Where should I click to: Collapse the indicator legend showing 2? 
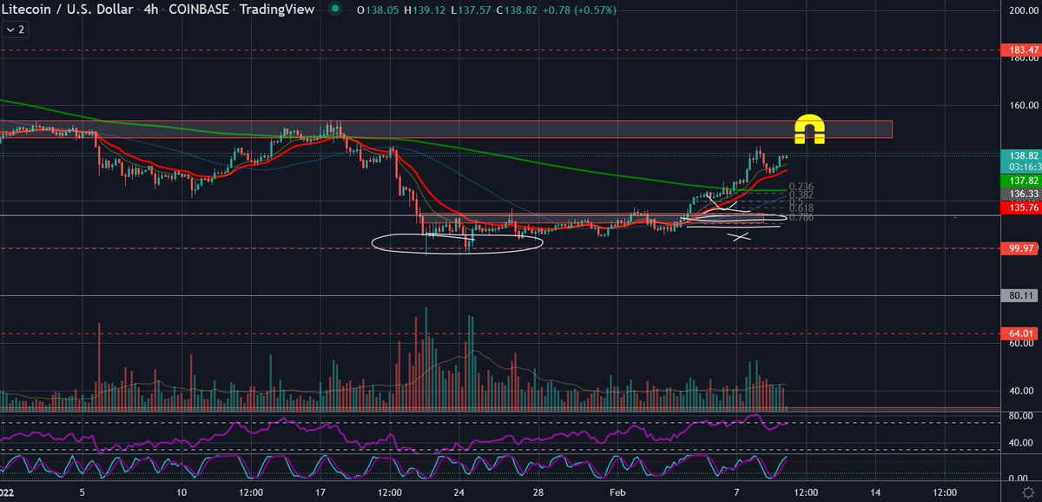tap(16, 29)
